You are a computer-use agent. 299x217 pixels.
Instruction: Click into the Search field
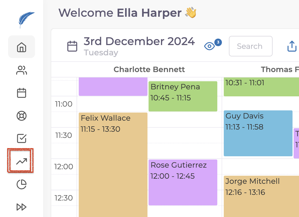(250, 46)
